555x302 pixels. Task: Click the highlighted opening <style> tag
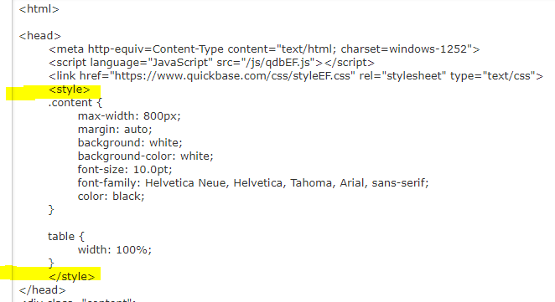click(x=70, y=90)
